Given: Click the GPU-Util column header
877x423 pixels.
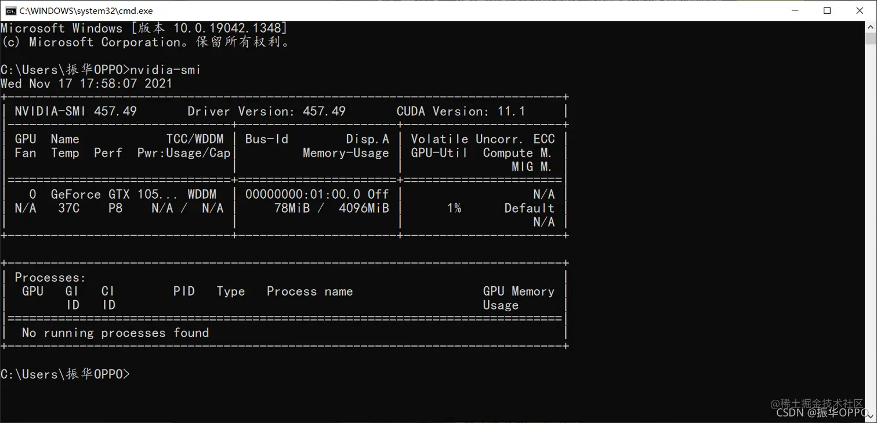Looking at the screenshot, I should coord(439,153).
